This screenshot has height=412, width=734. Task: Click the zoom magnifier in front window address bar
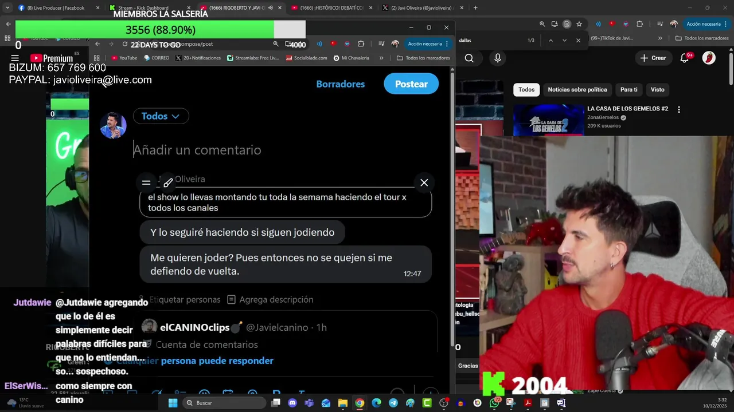coord(276,44)
